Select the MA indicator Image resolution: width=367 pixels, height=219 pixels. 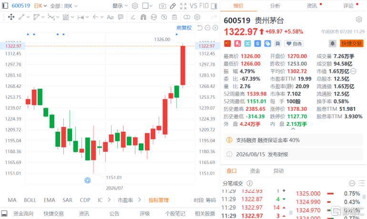(12, 200)
